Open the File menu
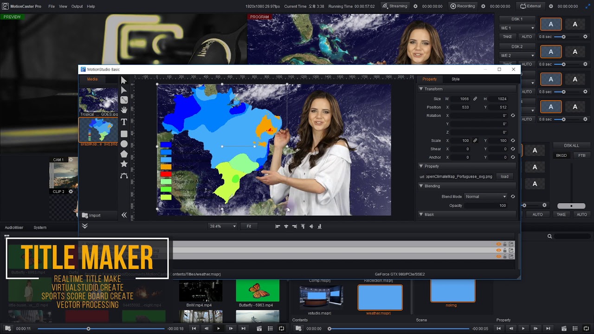Image resolution: width=594 pixels, height=334 pixels. pos(52,6)
